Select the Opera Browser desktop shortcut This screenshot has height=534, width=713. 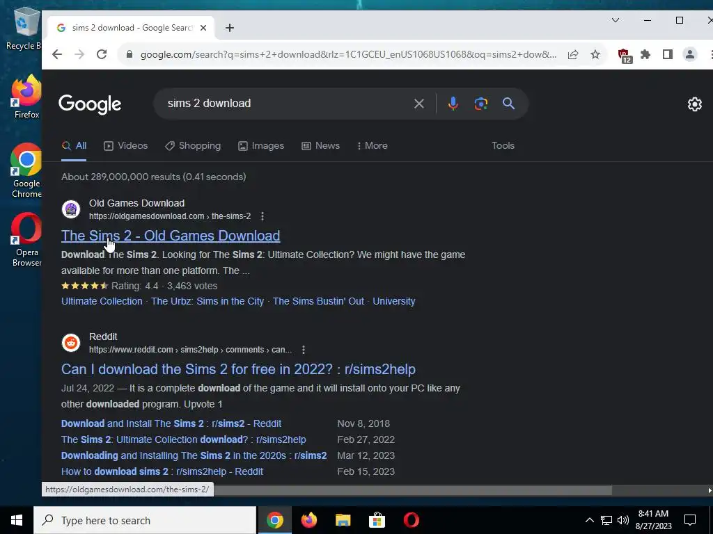point(26,240)
